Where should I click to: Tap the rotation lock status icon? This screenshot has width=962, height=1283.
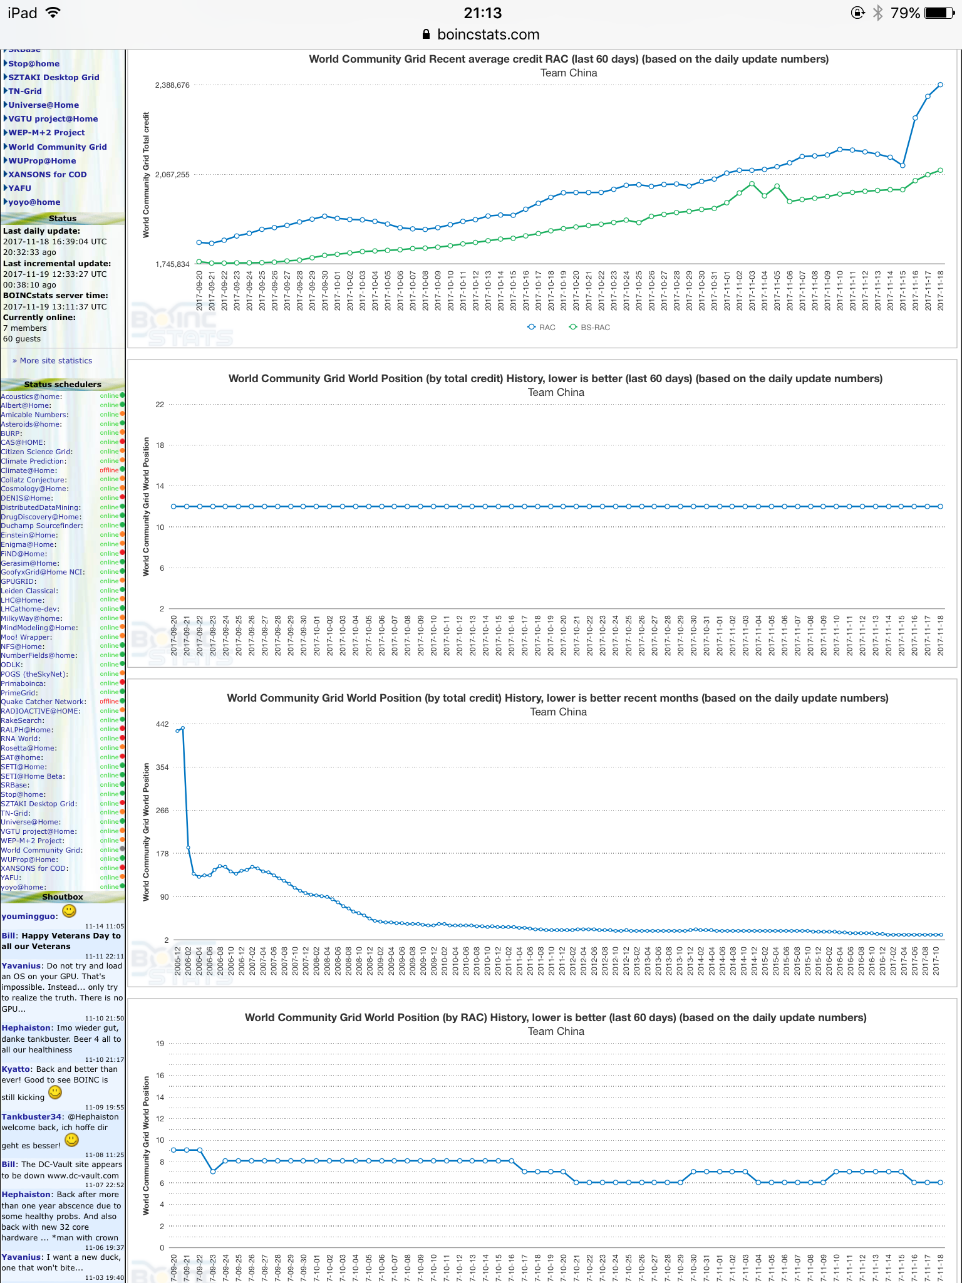click(x=857, y=13)
